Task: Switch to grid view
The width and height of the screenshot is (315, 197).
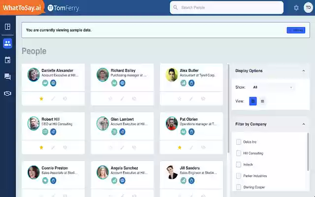Action: pyautogui.click(x=253, y=101)
